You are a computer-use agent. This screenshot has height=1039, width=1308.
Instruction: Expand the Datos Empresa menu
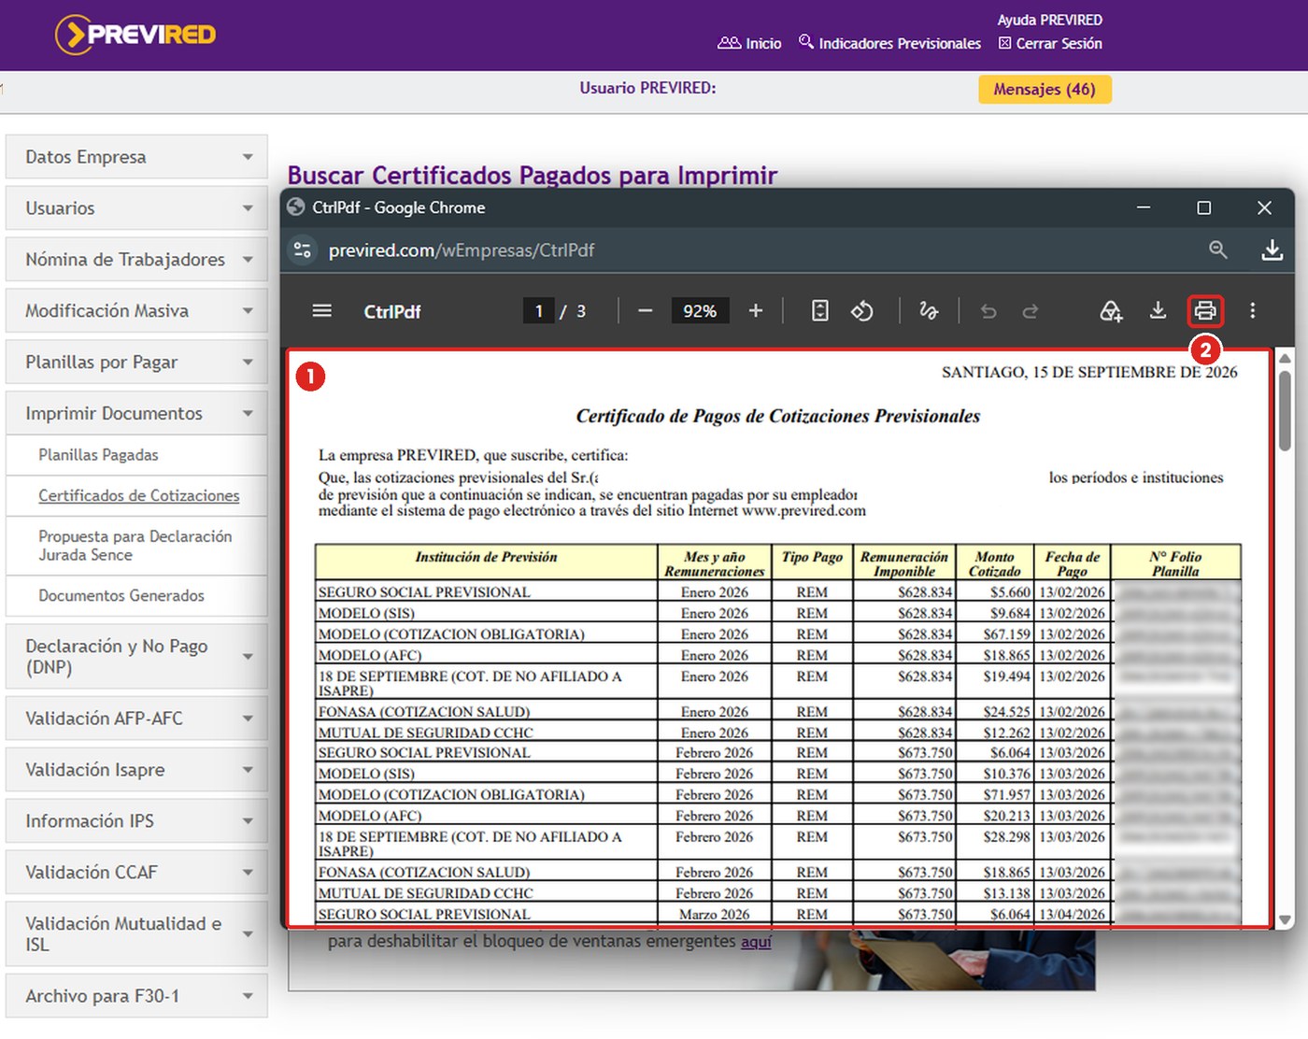(136, 157)
